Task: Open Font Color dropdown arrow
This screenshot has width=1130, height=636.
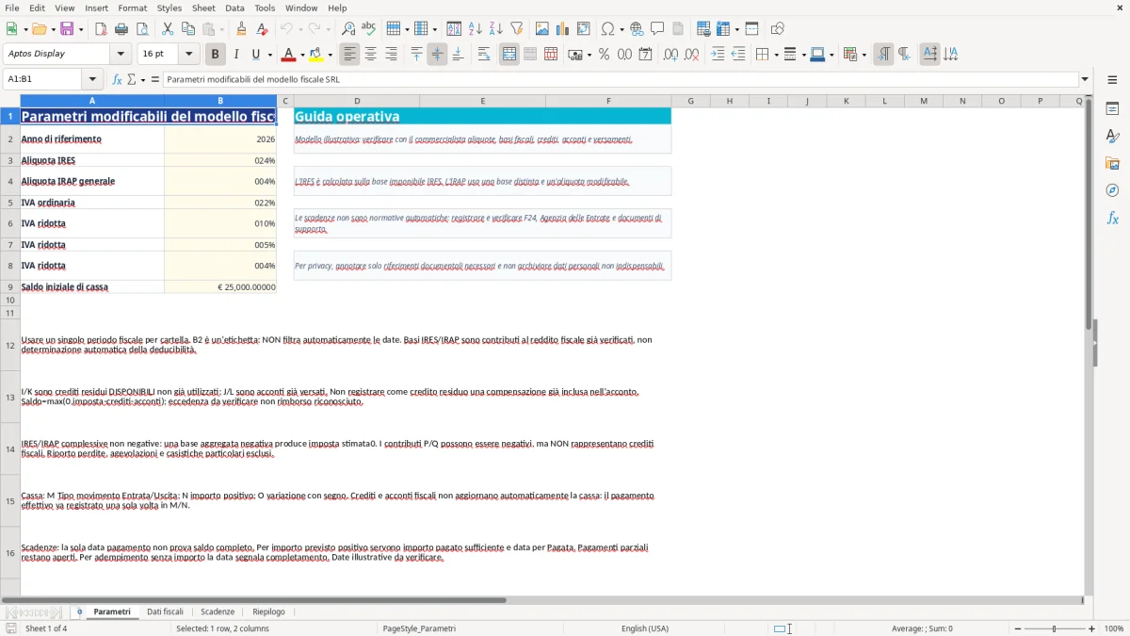Action: click(302, 55)
